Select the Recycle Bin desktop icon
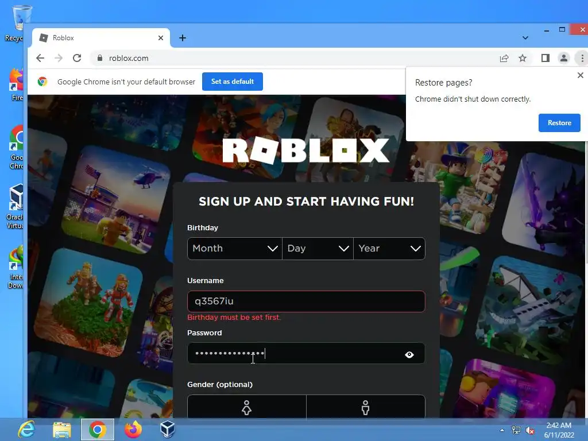Image resolution: width=588 pixels, height=441 pixels. [15, 23]
